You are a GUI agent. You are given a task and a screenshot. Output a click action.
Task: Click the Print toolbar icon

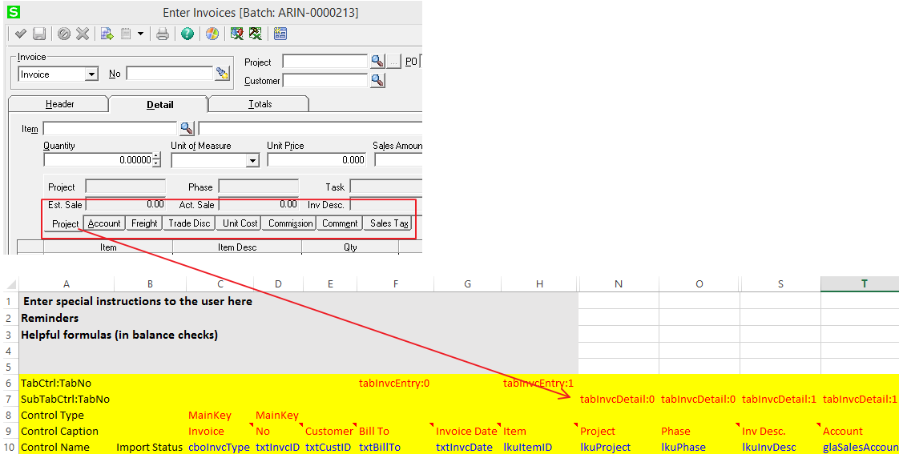(162, 34)
